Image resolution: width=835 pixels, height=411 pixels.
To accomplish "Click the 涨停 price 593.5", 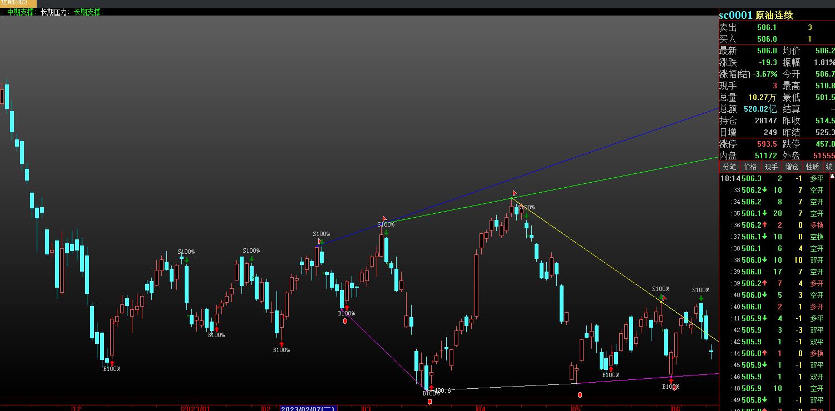I will coord(767,144).
